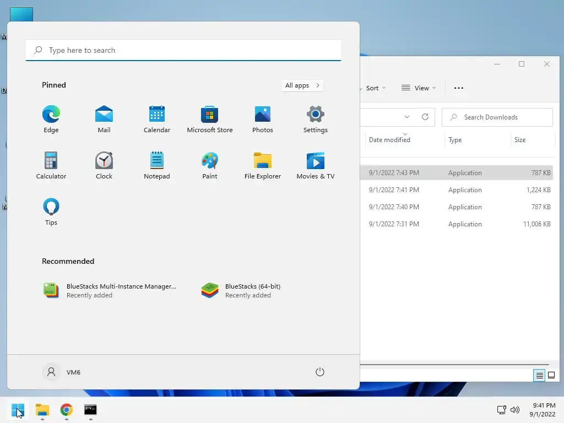Open Movies & TV

pos(316,165)
